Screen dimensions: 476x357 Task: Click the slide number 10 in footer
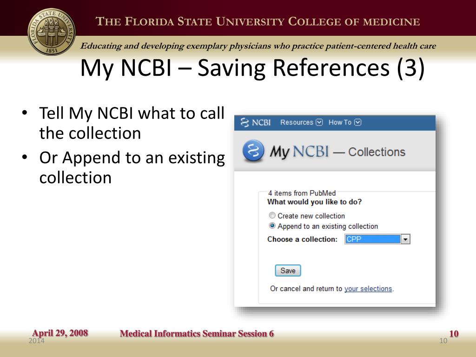tap(454, 334)
